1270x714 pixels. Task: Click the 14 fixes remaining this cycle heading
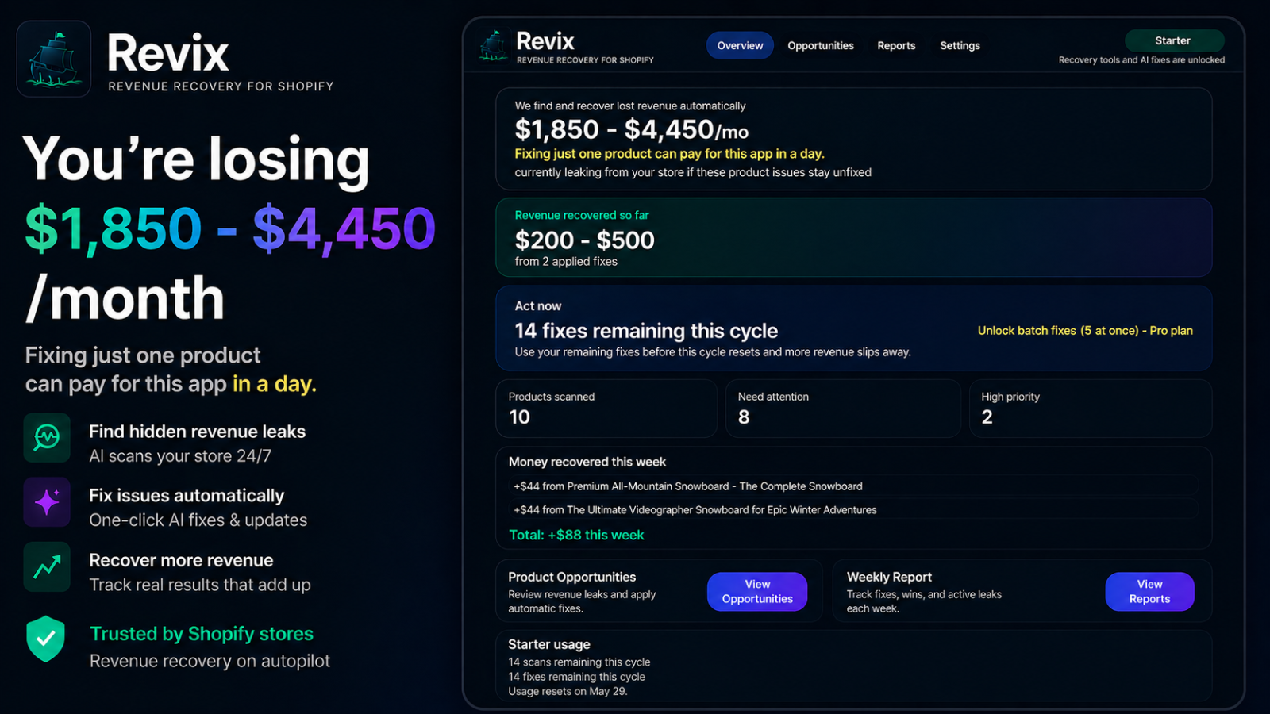646,331
